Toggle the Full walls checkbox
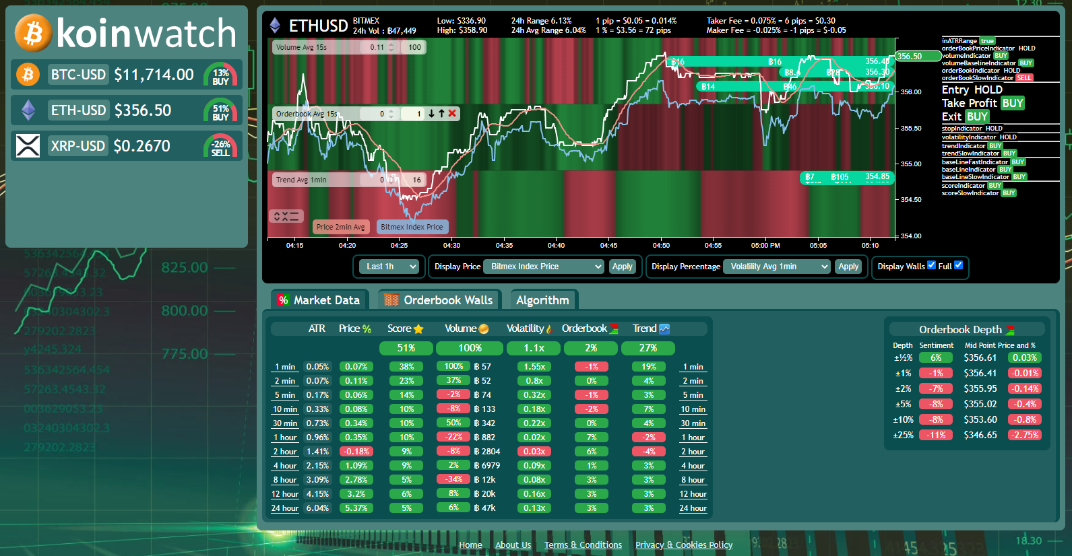This screenshot has height=556, width=1072. point(958,265)
